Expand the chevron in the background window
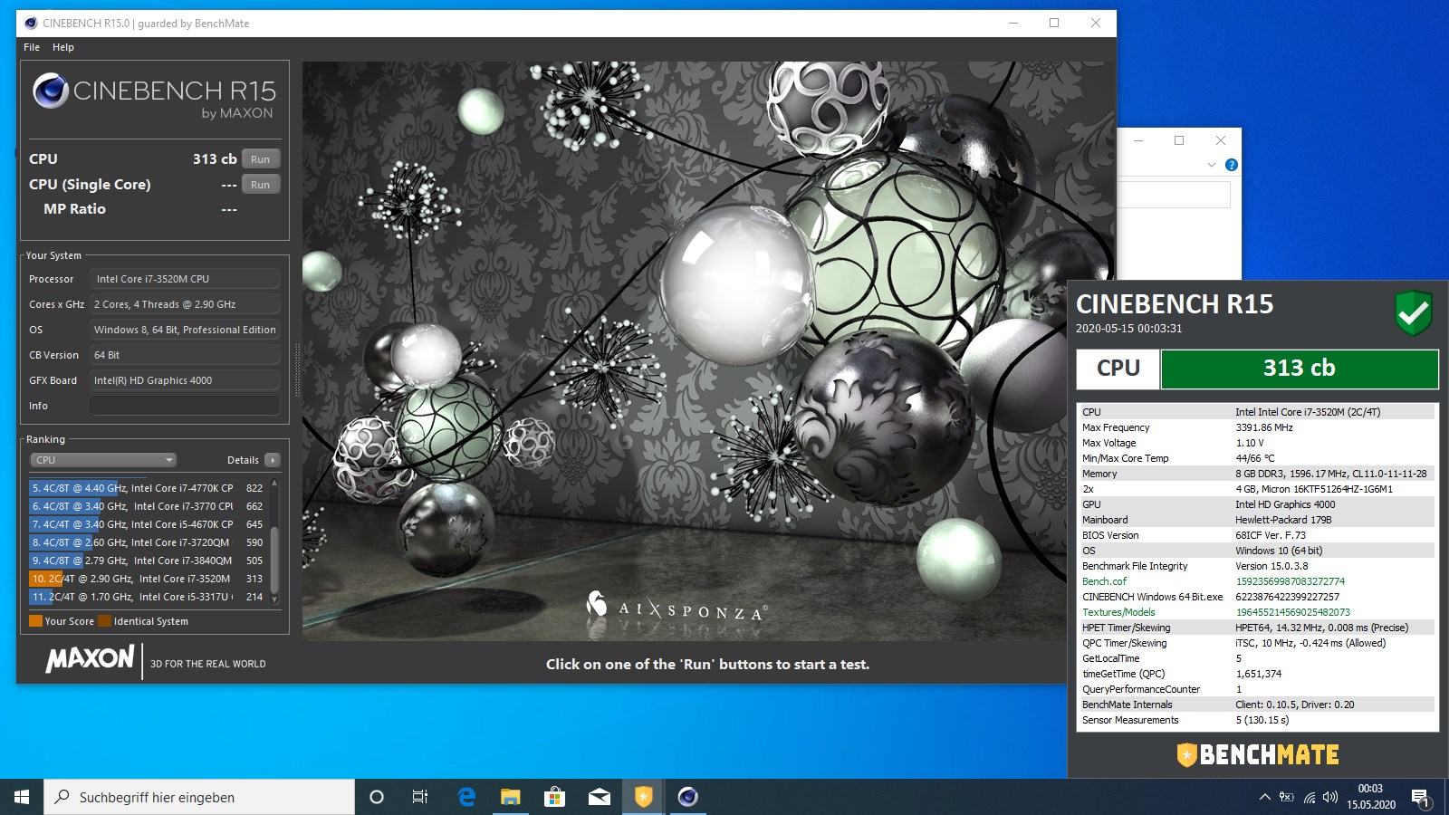 [x=1212, y=165]
